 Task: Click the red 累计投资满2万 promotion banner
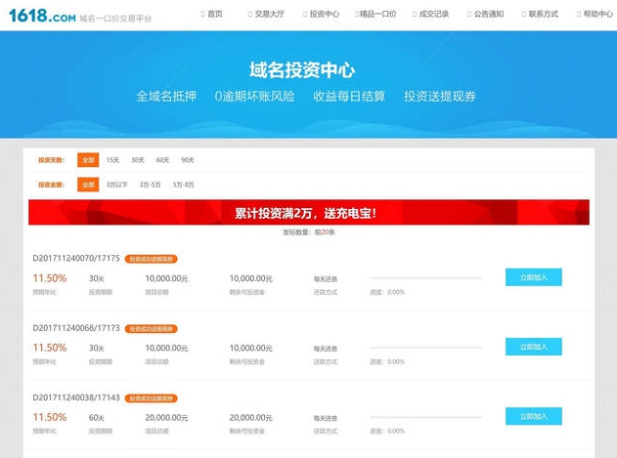pos(309,212)
